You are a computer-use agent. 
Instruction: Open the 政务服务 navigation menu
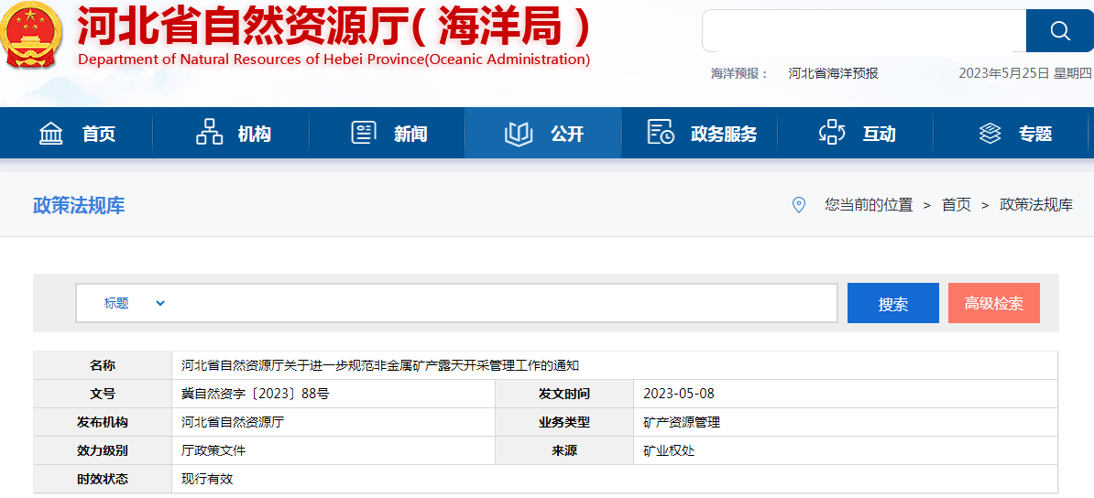(723, 135)
